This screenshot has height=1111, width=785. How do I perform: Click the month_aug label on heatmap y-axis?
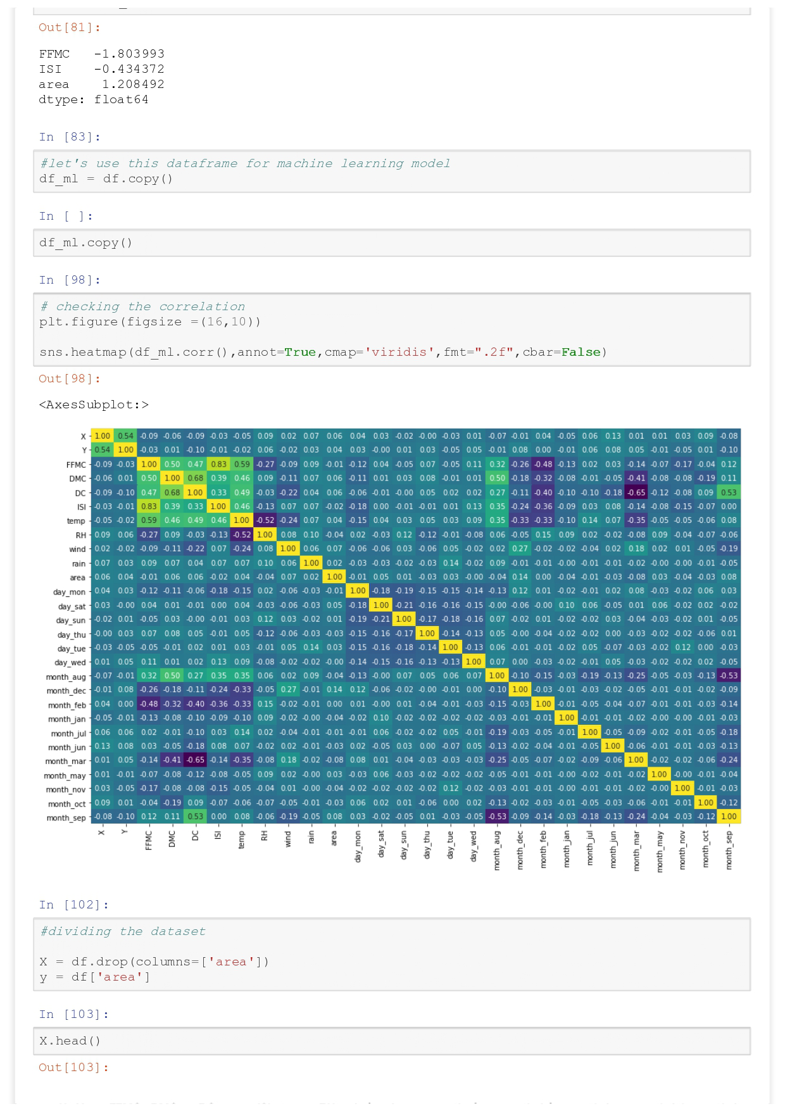click(65, 677)
